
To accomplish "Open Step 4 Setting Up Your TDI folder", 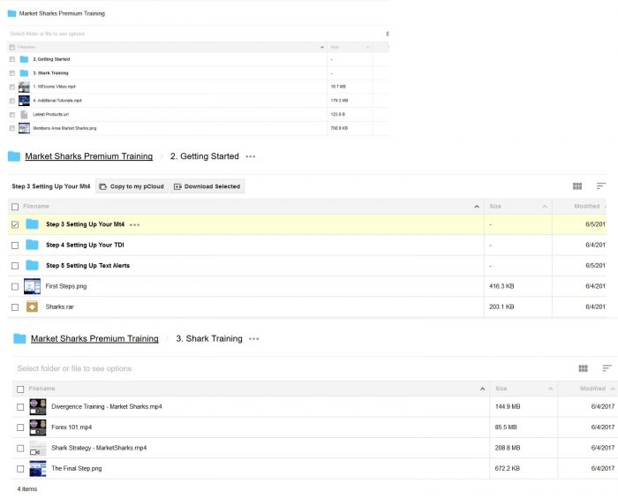I will pos(85,245).
